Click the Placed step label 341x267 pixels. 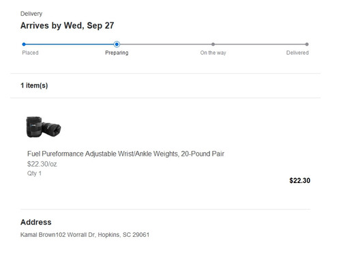click(30, 53)
